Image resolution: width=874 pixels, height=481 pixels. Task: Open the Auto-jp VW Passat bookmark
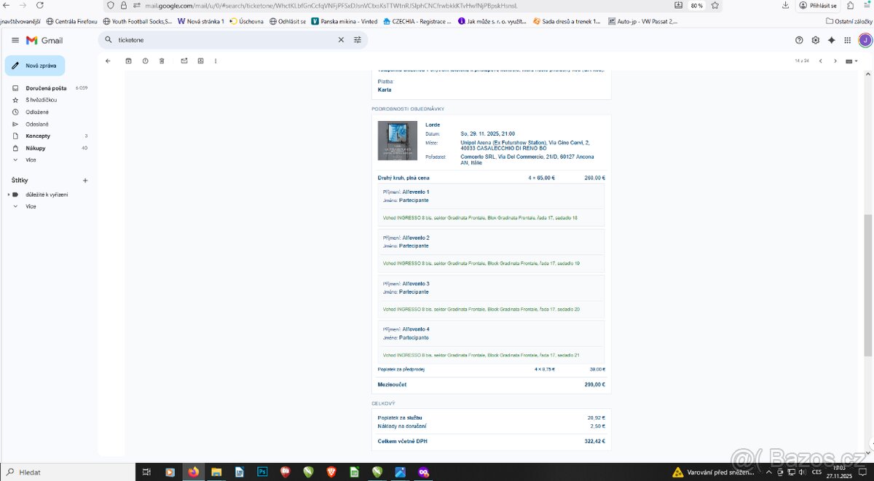642,21
